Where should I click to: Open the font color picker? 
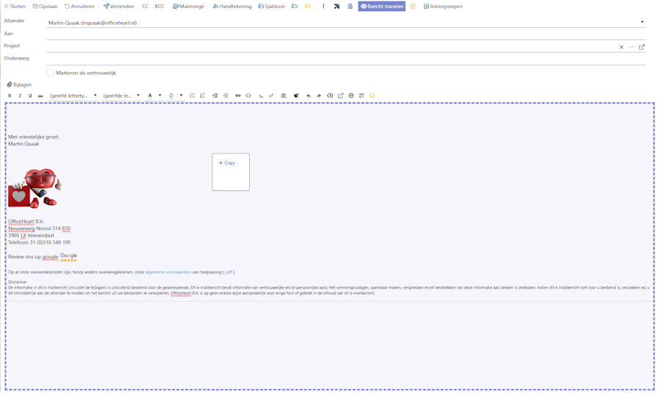pyautogui.click(x=150, y=96)
